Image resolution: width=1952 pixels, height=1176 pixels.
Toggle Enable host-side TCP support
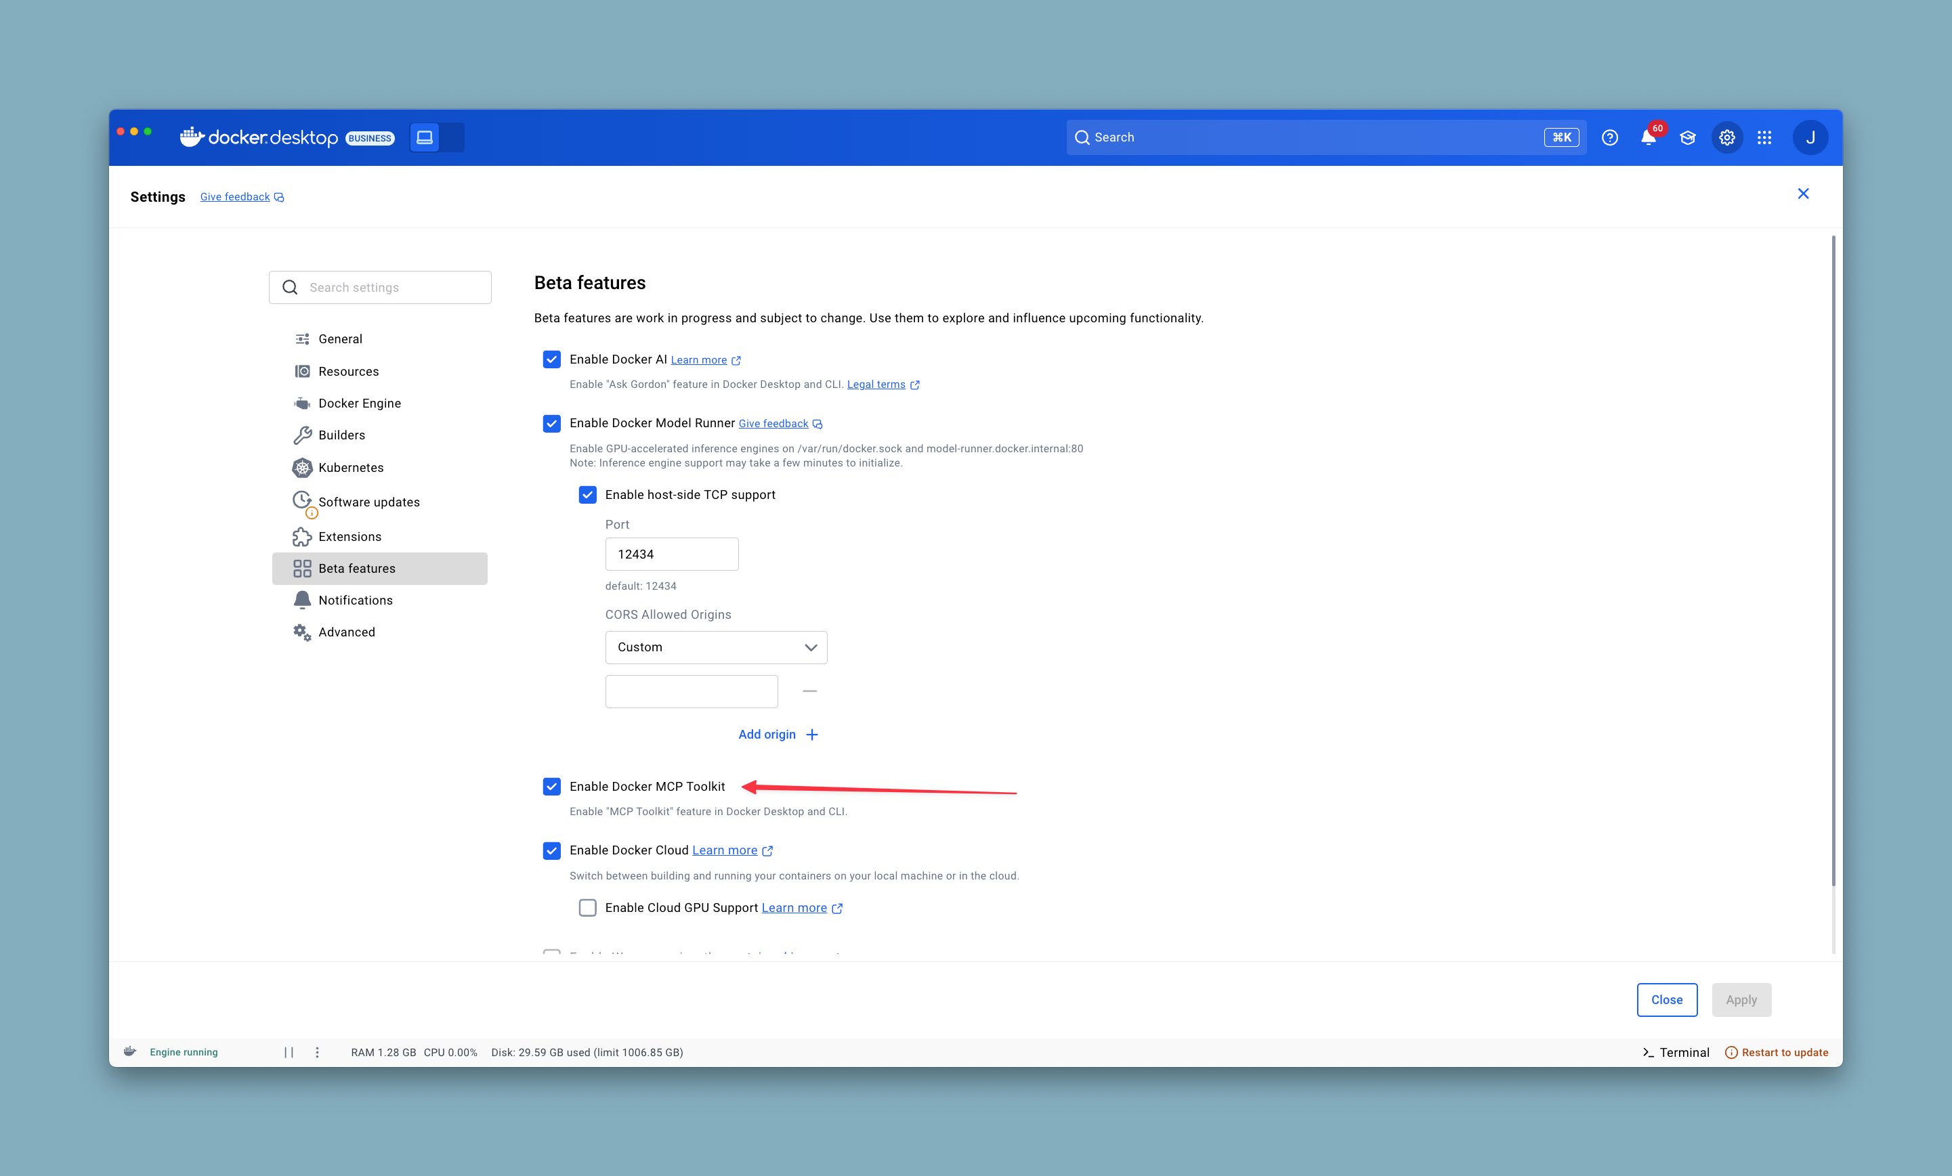pos(587,494)
